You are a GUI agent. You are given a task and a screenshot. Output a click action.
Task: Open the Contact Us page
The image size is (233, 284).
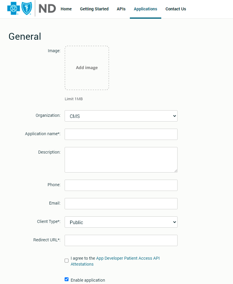[176, 9]
